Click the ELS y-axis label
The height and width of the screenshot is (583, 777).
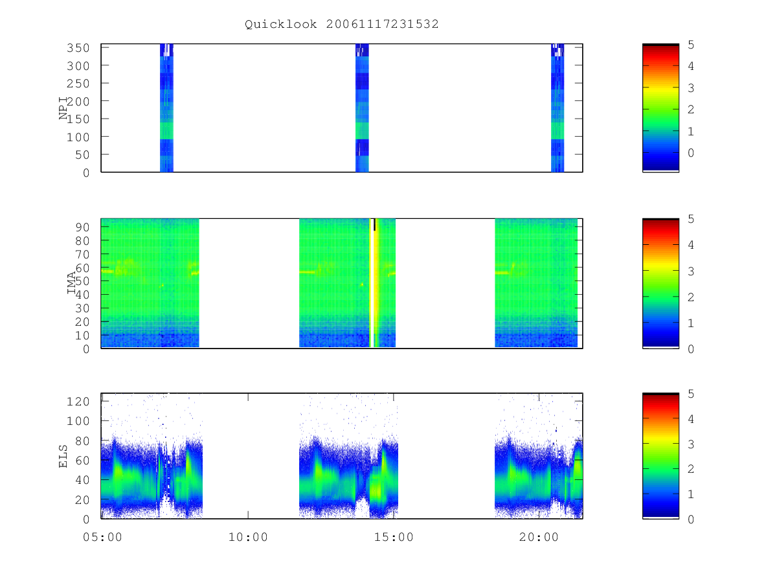point(64,456)
